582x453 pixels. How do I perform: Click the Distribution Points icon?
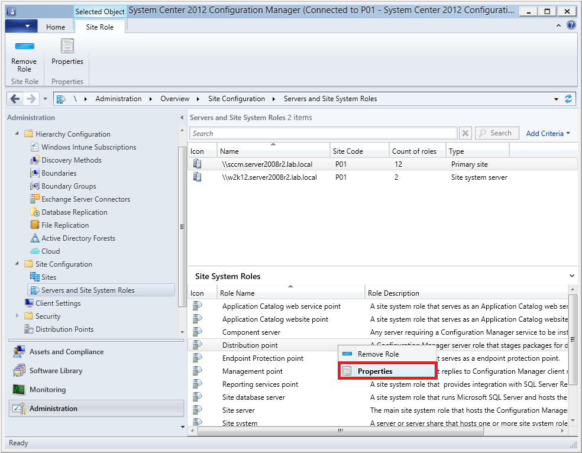point(29,329)
